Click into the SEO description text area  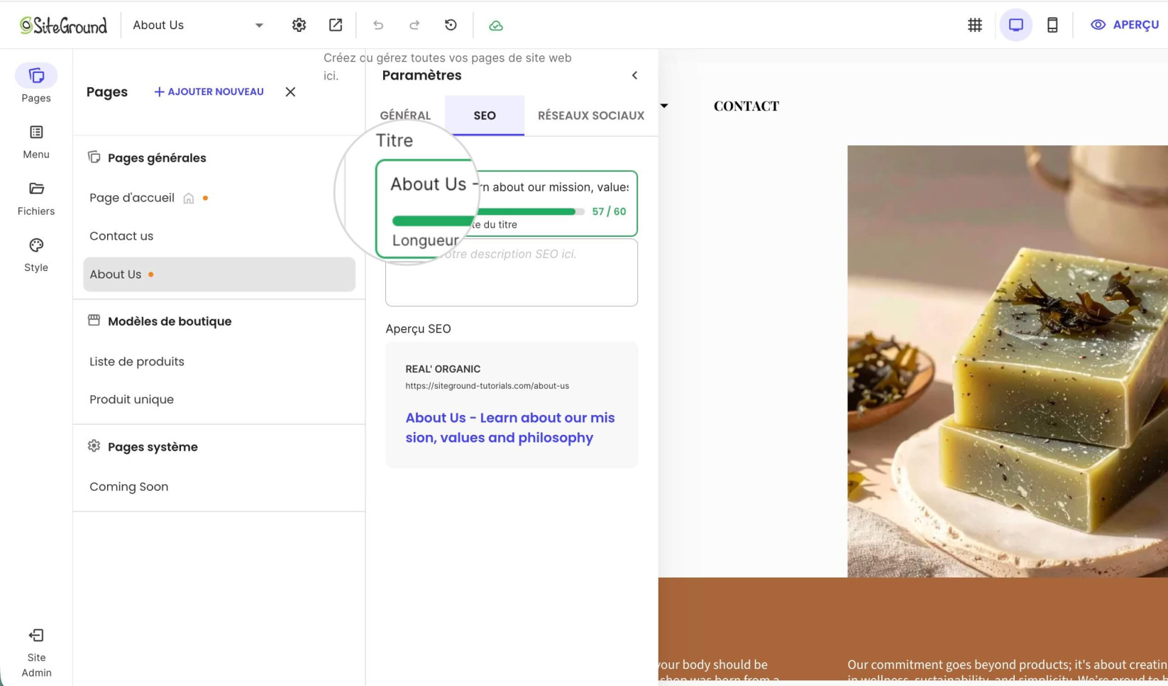click(512, 273)
